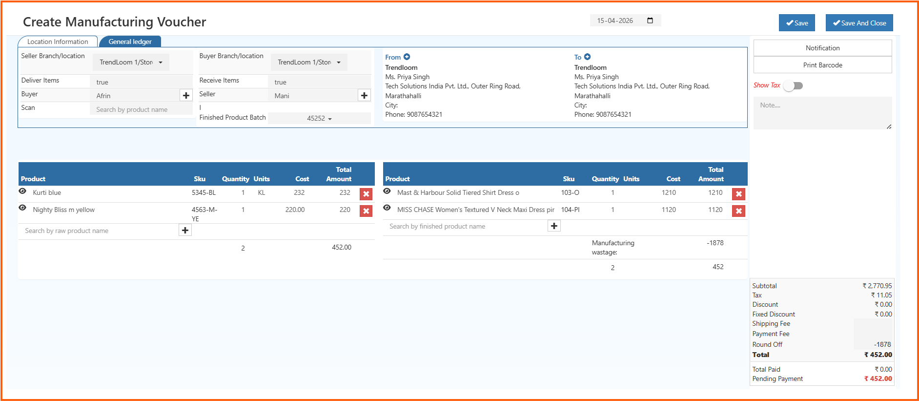919x401 pixels.
Task: Open the calendar date picker icon
Action: pyautogui.click(x=650, y=21)
